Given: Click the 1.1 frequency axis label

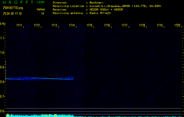Looking at the screenshot, I should 2,38.
